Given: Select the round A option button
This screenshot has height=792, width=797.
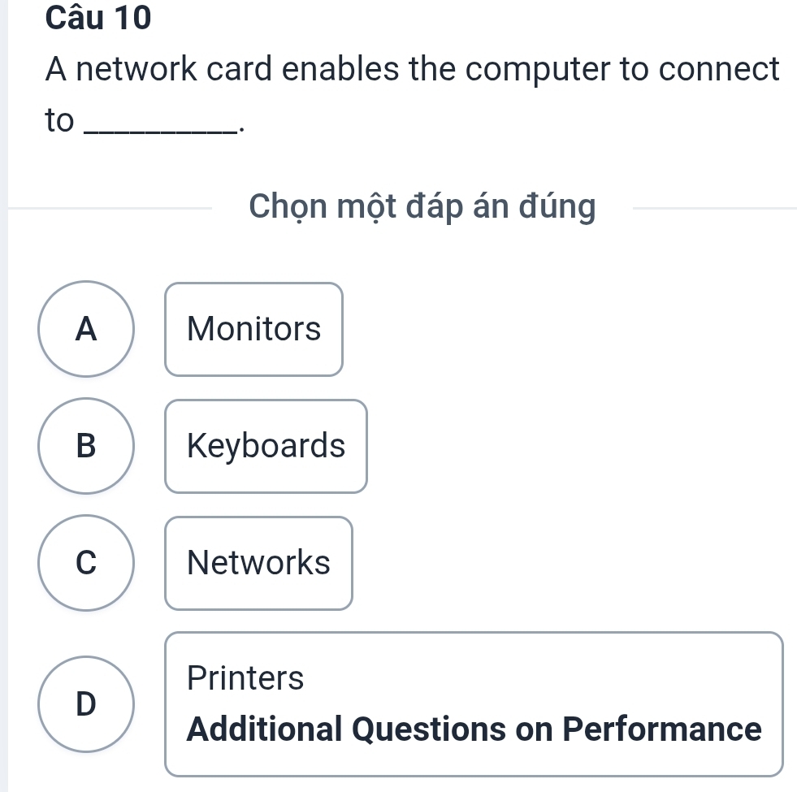Looking at the screenshot, I should point(86,329).
